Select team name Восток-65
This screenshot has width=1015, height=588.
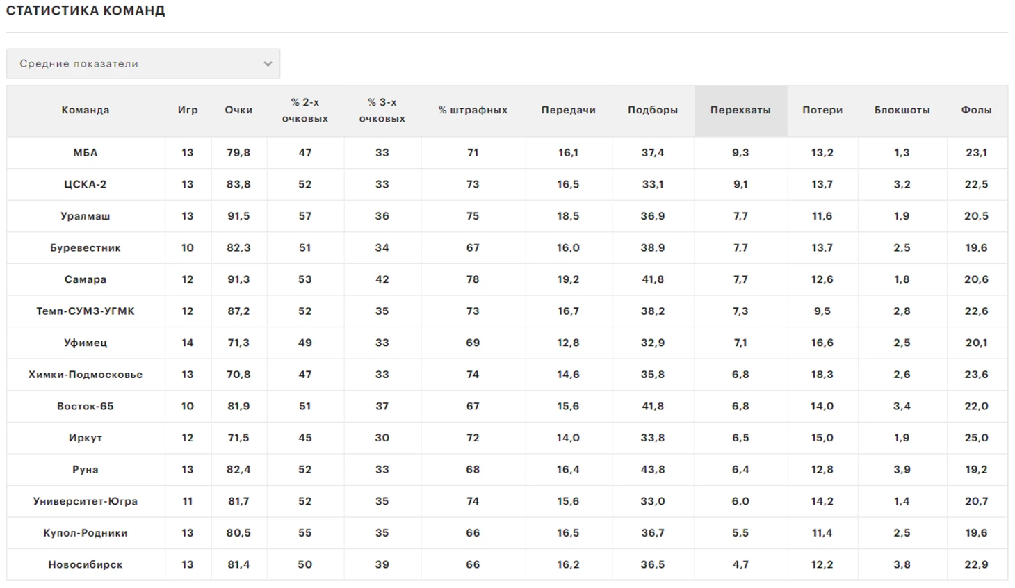(86, 406)
